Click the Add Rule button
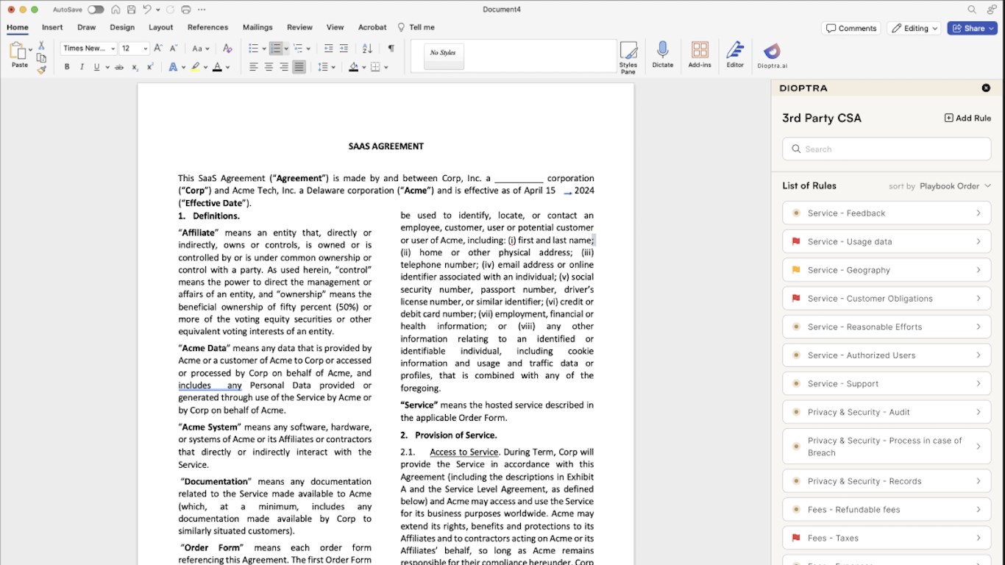 (967, 118)
